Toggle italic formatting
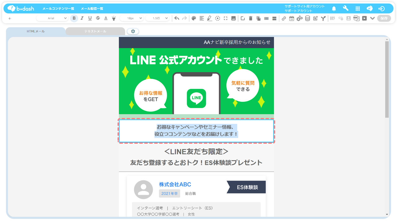 82,18
